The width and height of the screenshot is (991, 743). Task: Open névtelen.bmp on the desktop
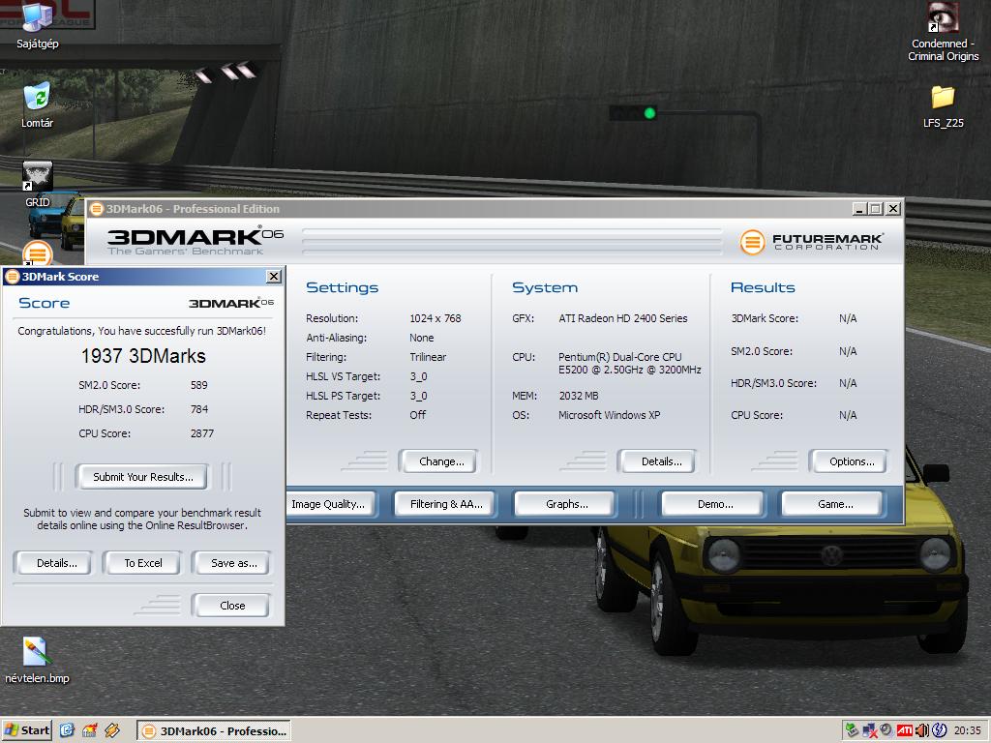click(37, 661)
